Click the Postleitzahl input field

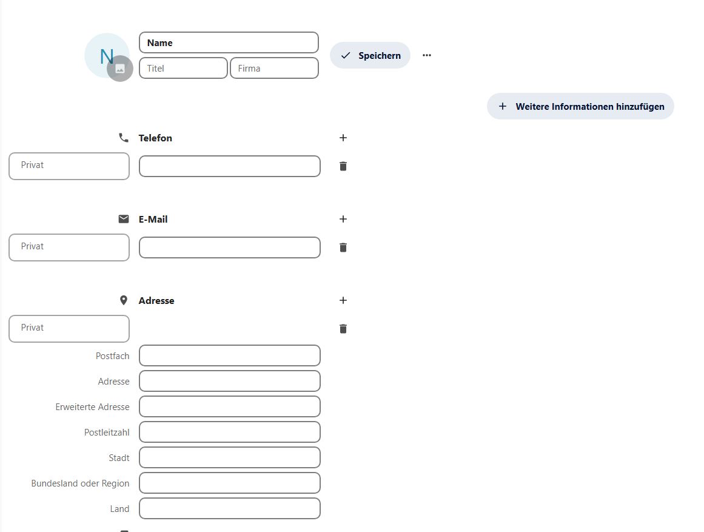click(230, 433)
